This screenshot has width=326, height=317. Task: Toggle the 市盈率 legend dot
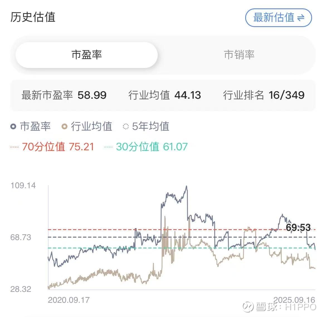(13, 127)
